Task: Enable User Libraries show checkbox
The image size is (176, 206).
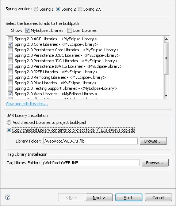Action: (69, 30)
